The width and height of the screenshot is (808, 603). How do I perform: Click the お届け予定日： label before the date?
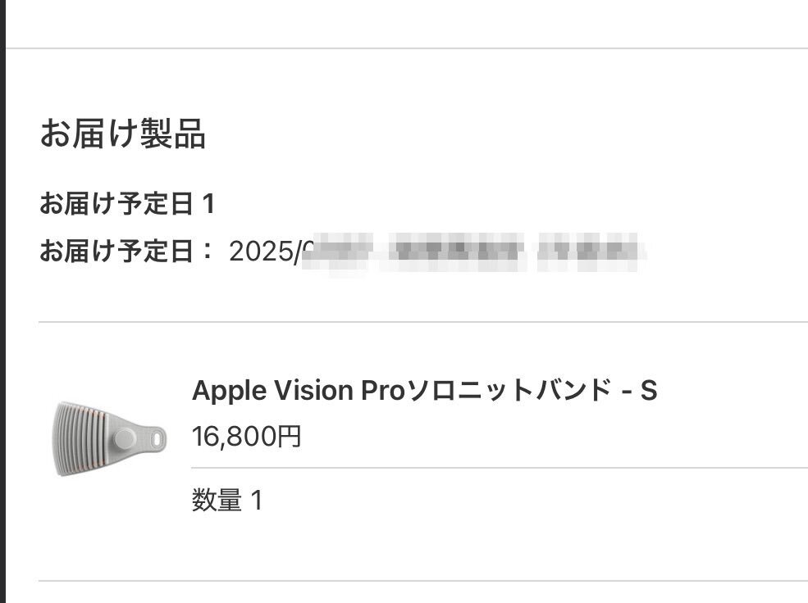tap(127, 251)
